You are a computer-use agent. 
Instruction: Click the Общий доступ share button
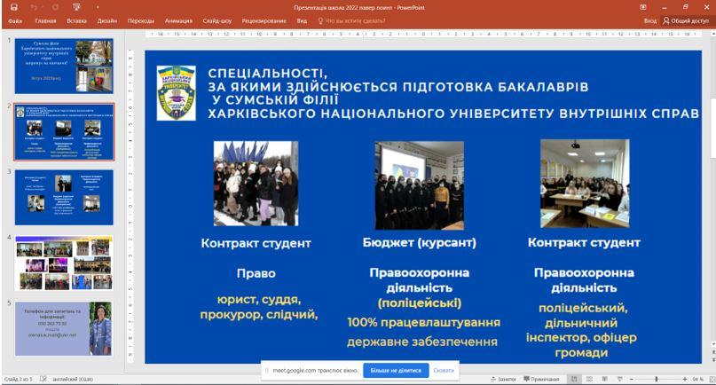(x=686, y=20)
